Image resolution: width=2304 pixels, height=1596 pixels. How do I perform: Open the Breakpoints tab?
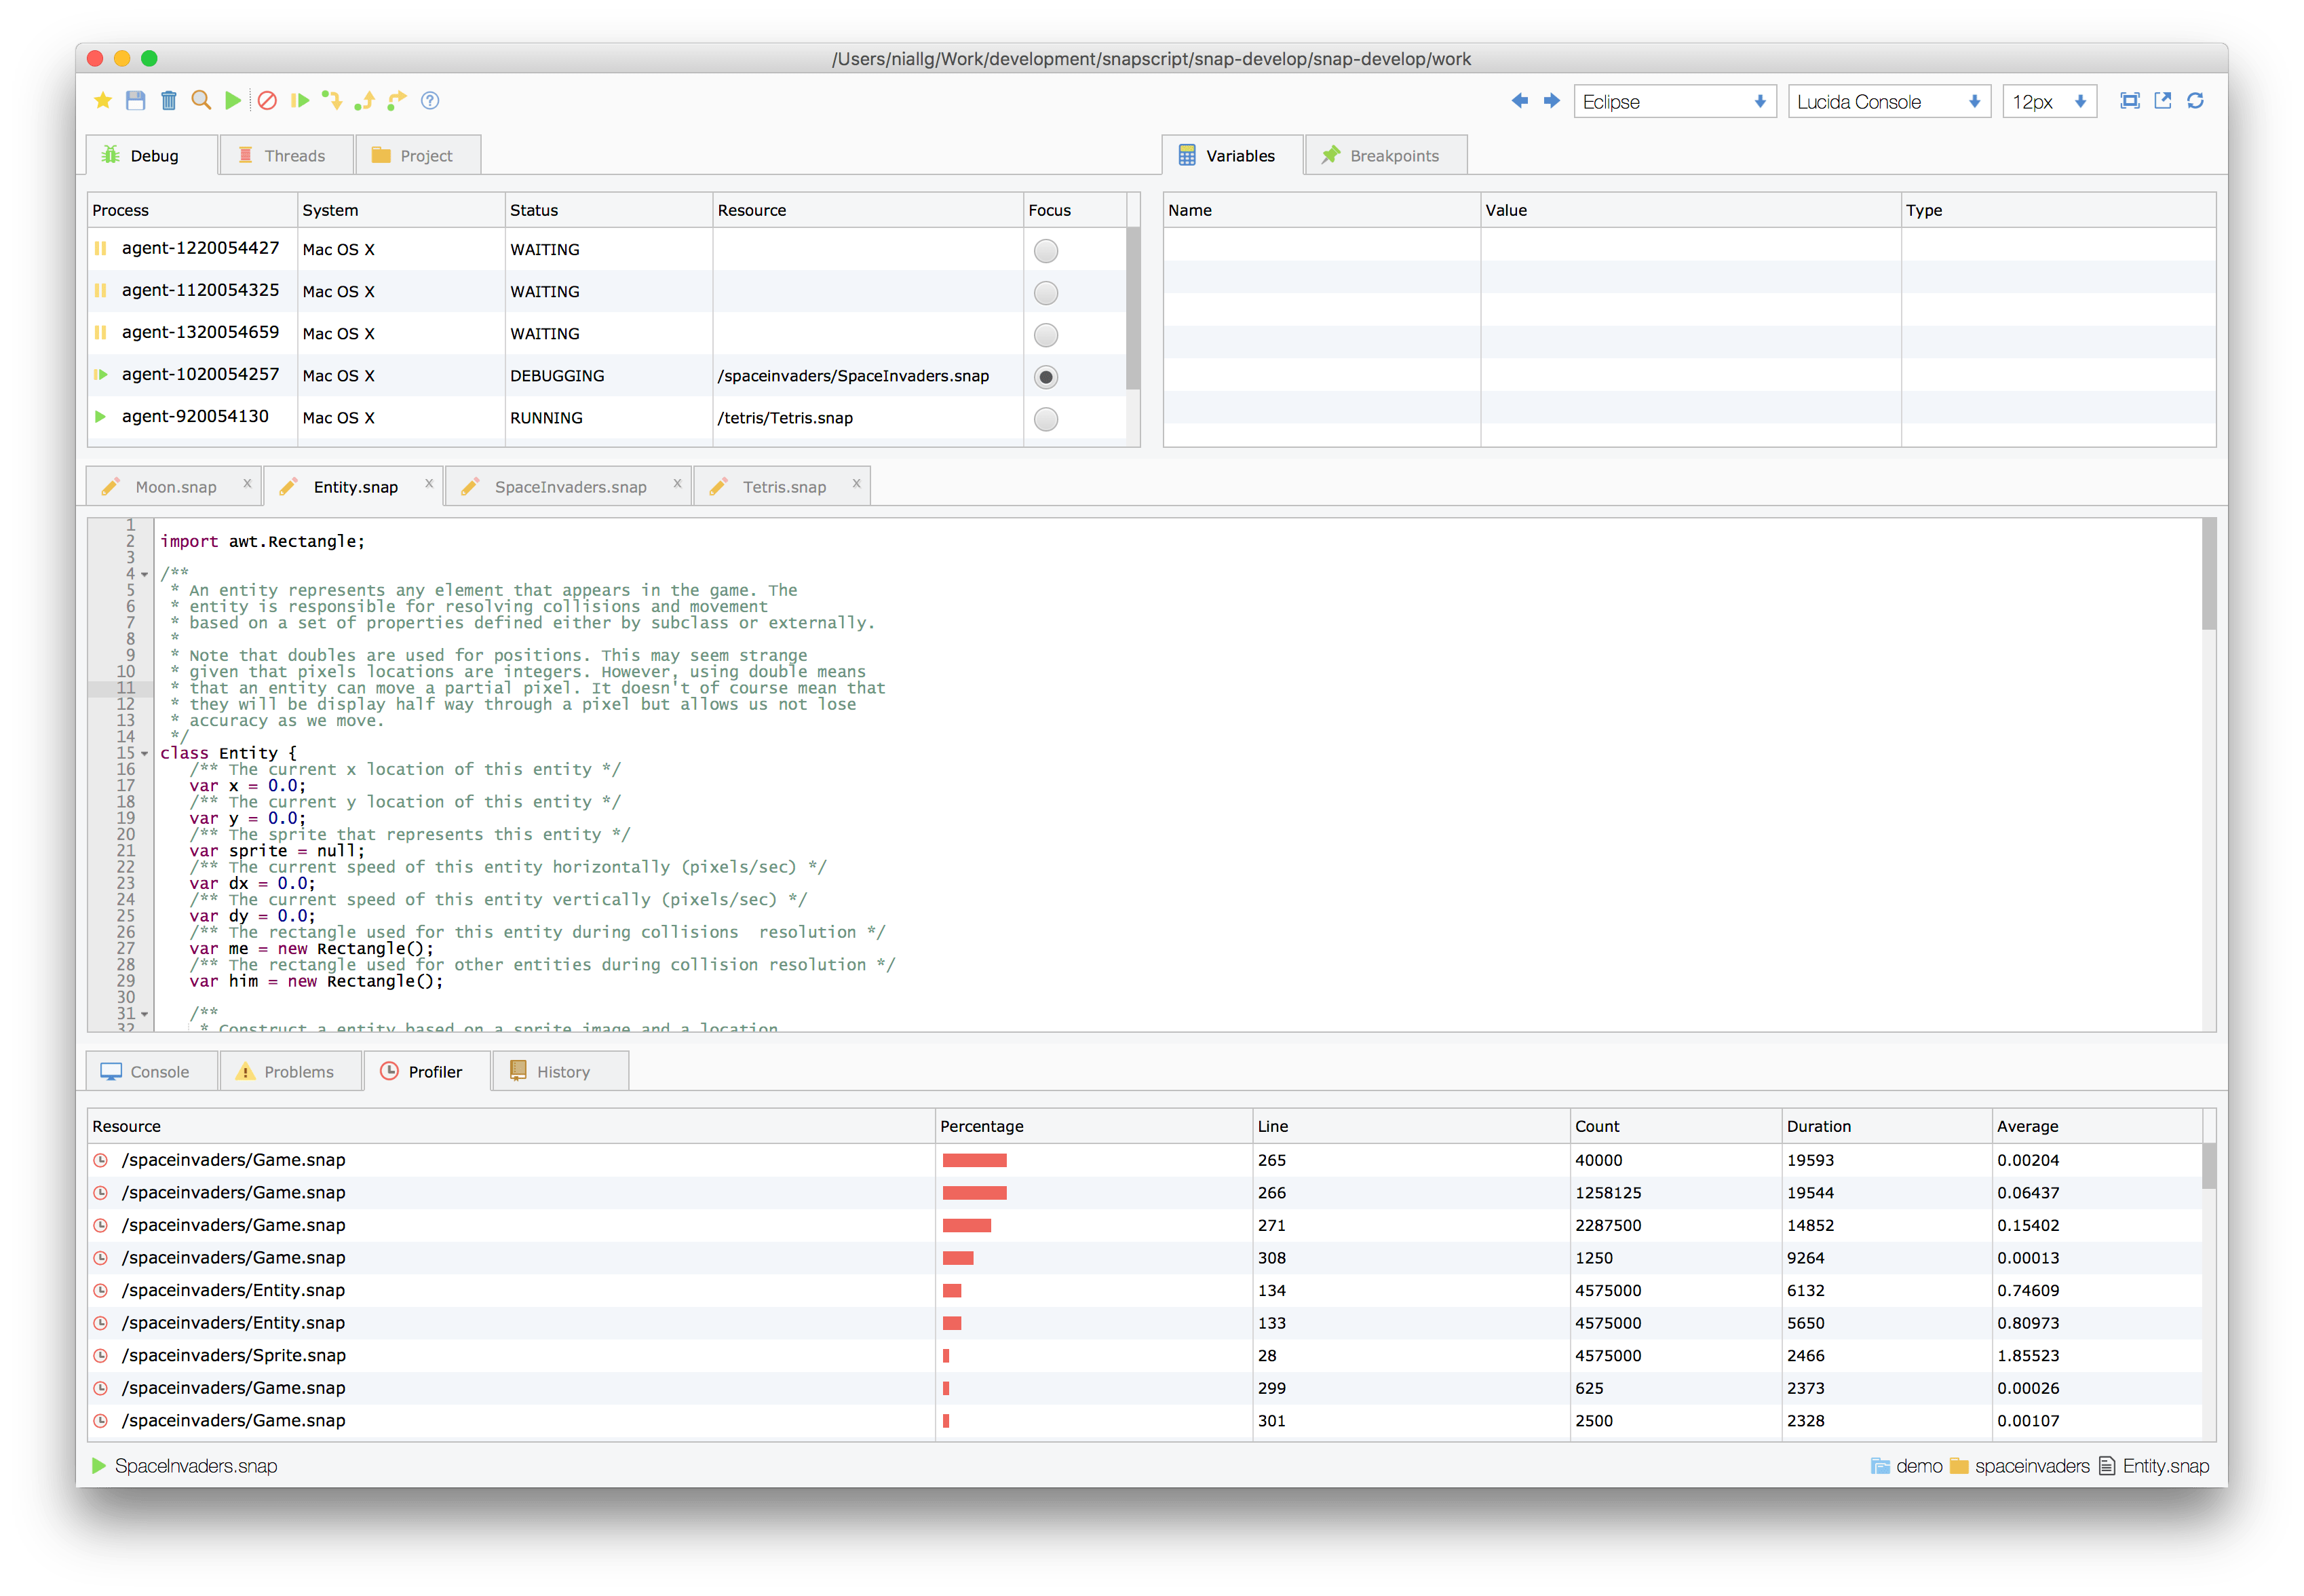pos(1385,155)
